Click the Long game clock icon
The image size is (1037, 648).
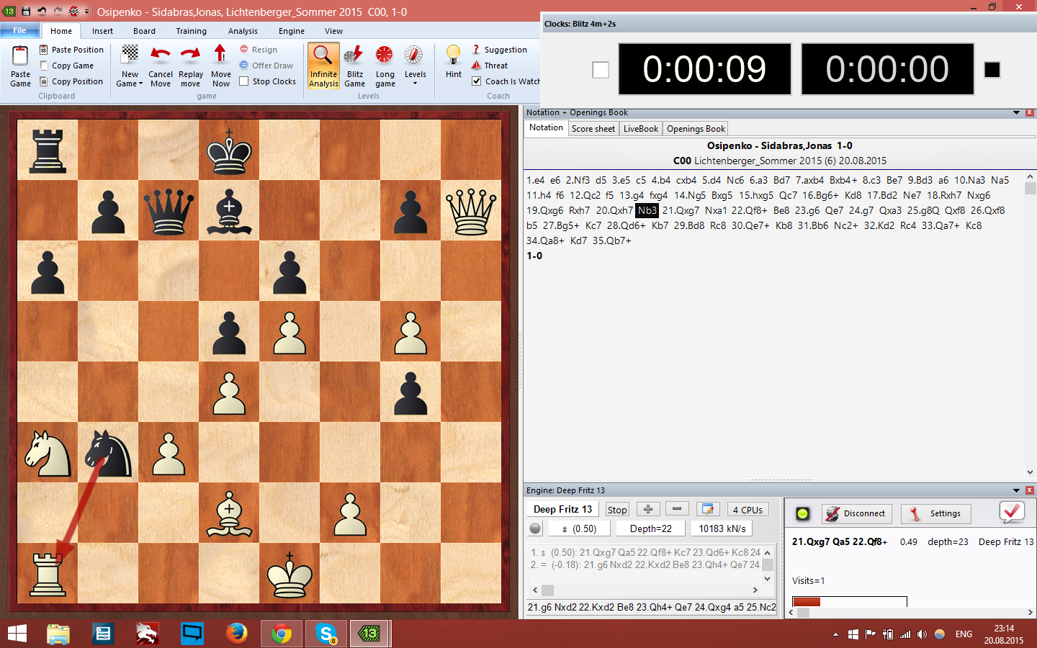coord(385,55)
